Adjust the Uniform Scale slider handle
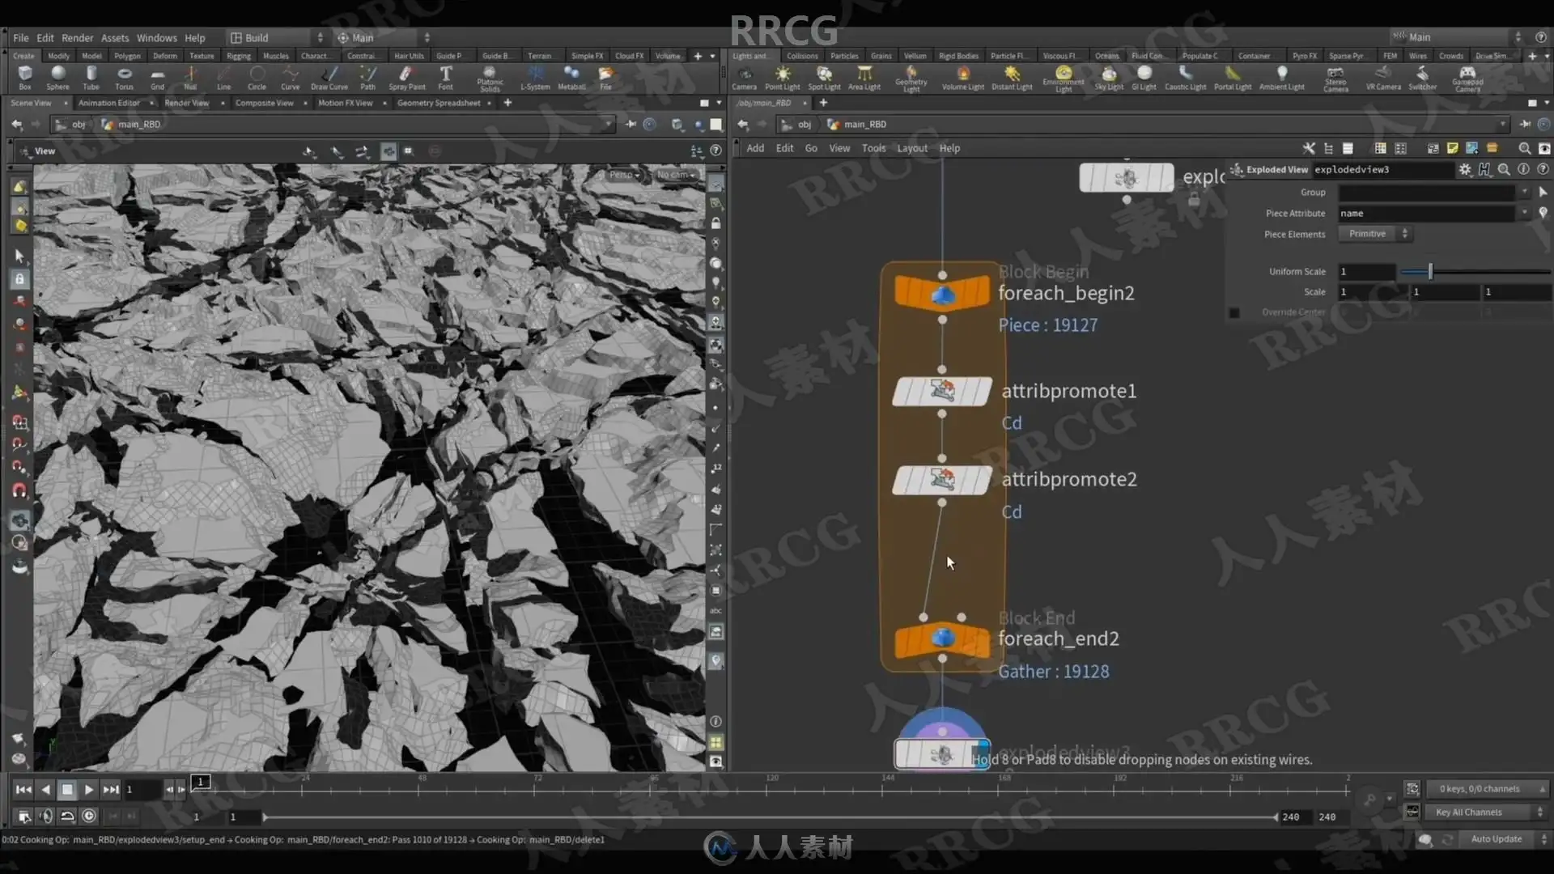The width and height of the screenshot is (1554, 874). 1430,272
